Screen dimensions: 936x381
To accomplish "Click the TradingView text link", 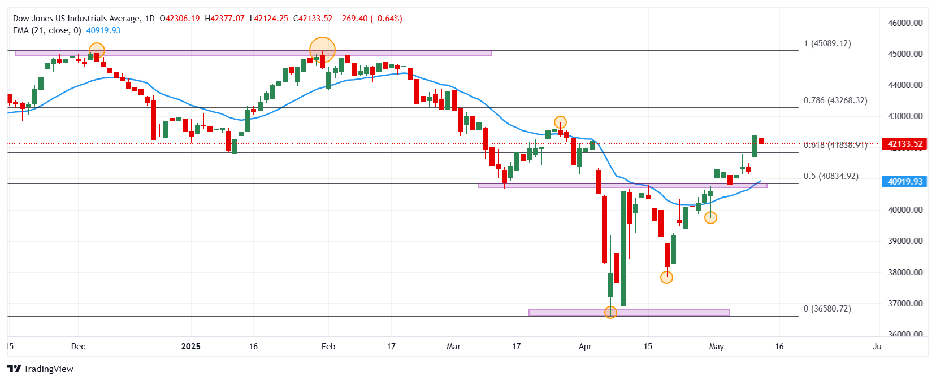I will pos(49,369).
